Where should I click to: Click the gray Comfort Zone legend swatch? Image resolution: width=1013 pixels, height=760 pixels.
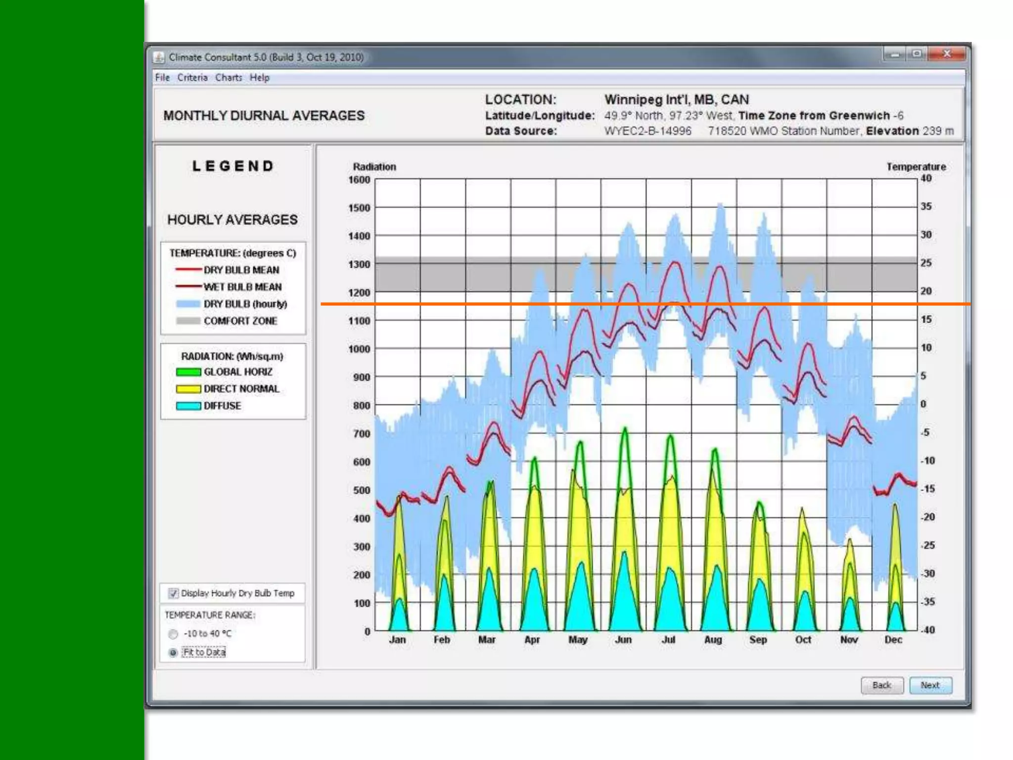188,321
